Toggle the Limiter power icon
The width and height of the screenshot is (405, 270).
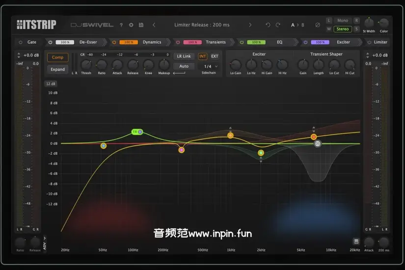tap(369, 42)
